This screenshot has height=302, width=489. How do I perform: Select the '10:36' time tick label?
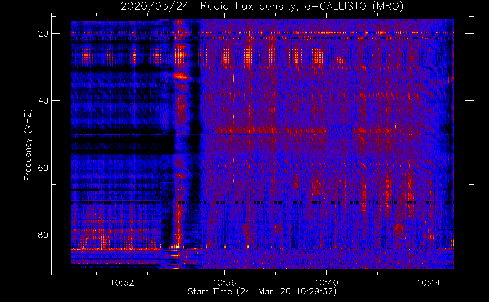224,283
